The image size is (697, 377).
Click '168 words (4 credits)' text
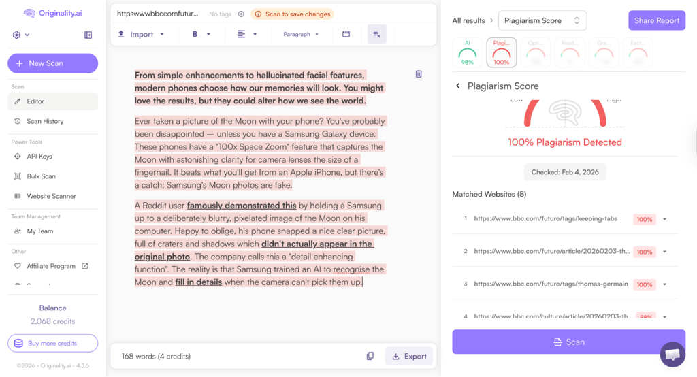point(156,356)
